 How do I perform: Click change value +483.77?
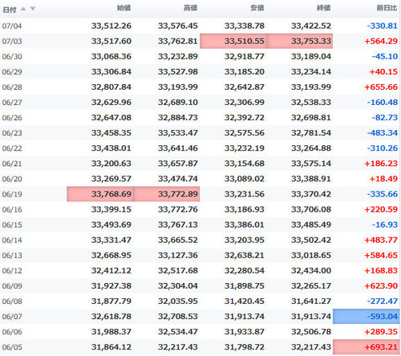click(x=381, y=240)
